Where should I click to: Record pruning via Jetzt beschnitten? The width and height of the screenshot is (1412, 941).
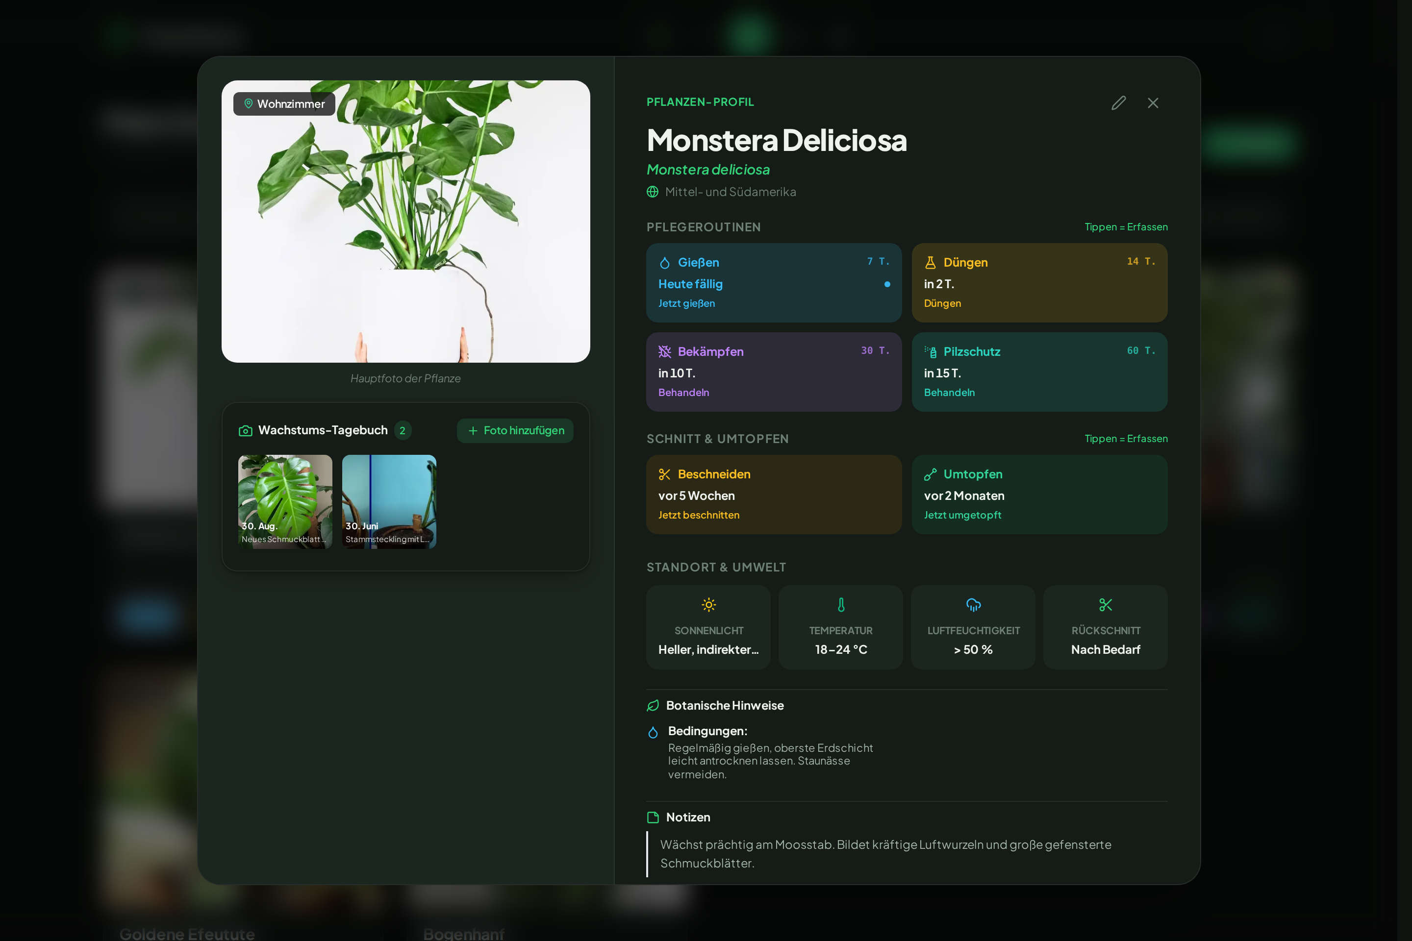pyautogui.click(x=699, y=515)
